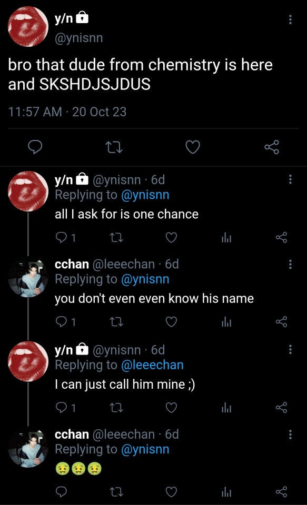Share the 'you don't even even know' reply
This screenshot has height=505, width=307.
point(281,322)
